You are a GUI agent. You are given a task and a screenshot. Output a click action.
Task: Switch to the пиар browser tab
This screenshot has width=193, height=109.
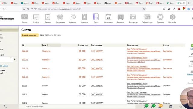pyautogui.click(x=118, y=3)
